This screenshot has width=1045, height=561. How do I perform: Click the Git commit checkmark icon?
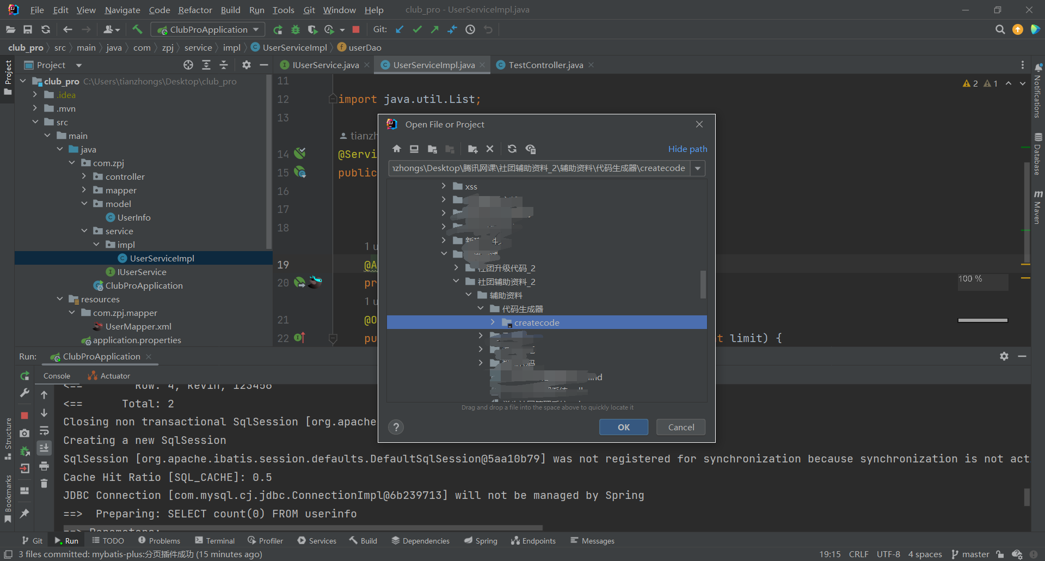417,30
